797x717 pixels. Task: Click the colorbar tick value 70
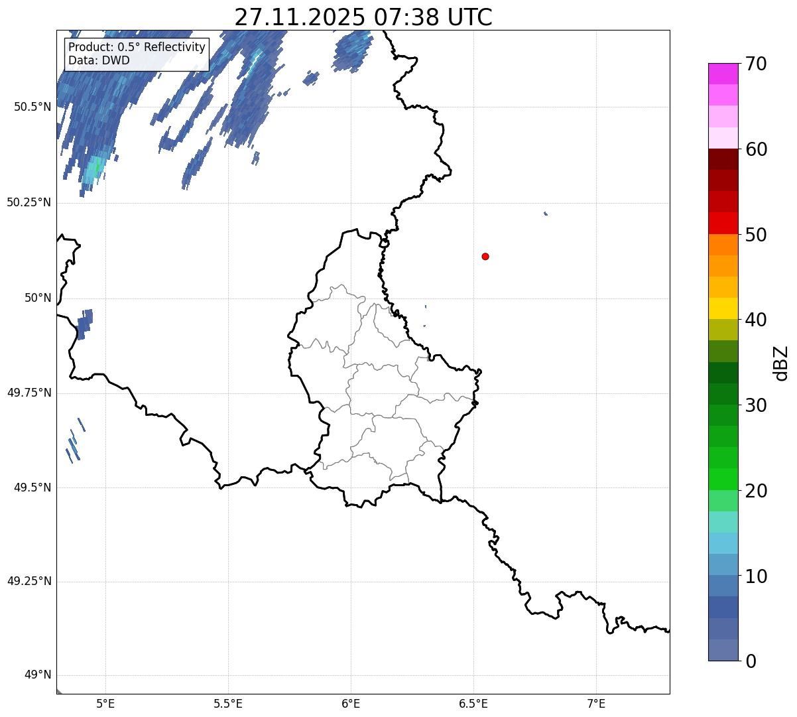pyautogui.click(x=756, y=64)
